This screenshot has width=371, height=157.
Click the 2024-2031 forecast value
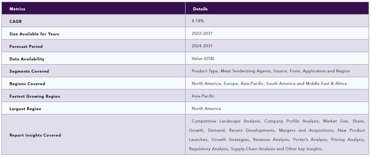click(202, 46)
